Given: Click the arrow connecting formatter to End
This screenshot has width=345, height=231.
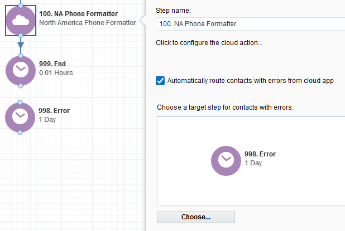Looking at the screenshot, I should 21,46.
